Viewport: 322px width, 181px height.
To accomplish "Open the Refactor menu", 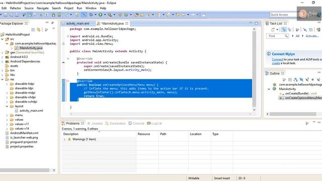I will (x=16, y=8).
